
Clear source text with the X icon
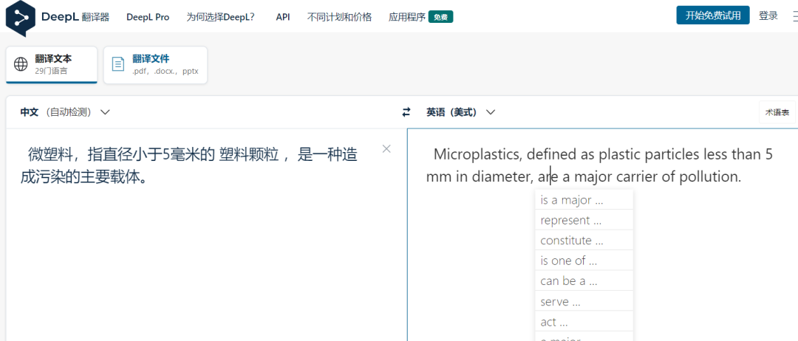386,148
